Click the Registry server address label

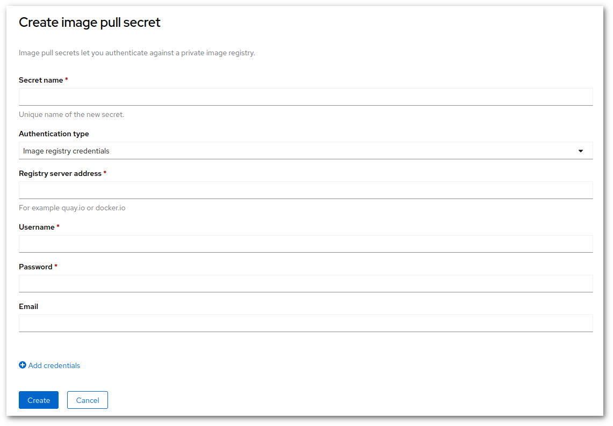pyautogui.click(x=60, y=173)
